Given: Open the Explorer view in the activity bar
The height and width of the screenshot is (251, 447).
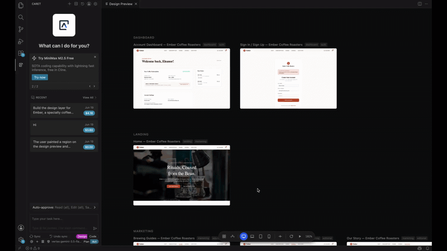Looking at the screenshot, I should tap(21, 6).
